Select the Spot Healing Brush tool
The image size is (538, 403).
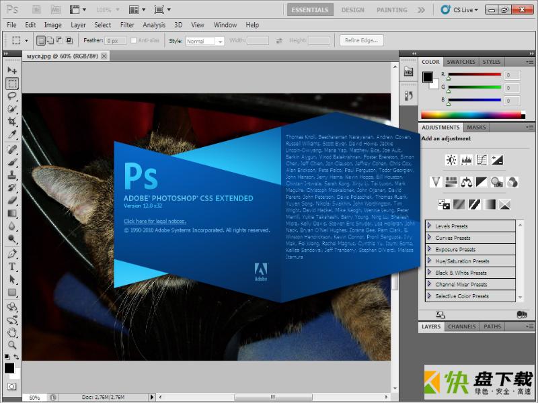click(12, 149)
